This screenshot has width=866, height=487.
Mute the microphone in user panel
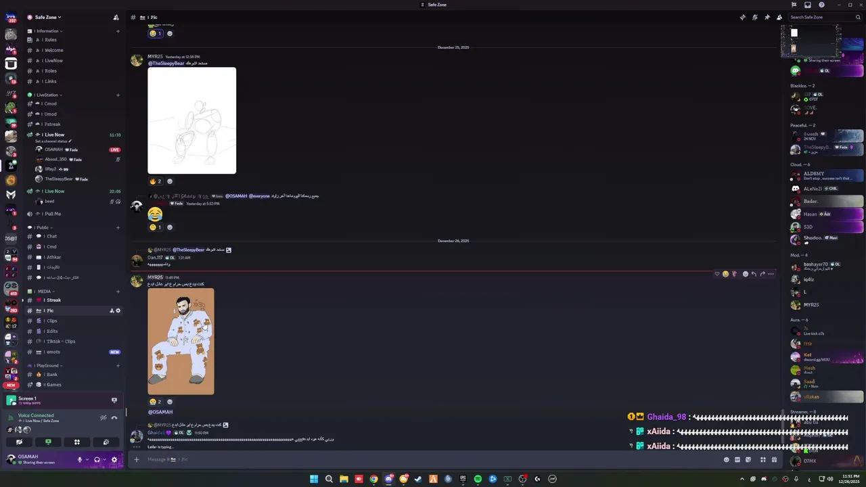(80, 460)
